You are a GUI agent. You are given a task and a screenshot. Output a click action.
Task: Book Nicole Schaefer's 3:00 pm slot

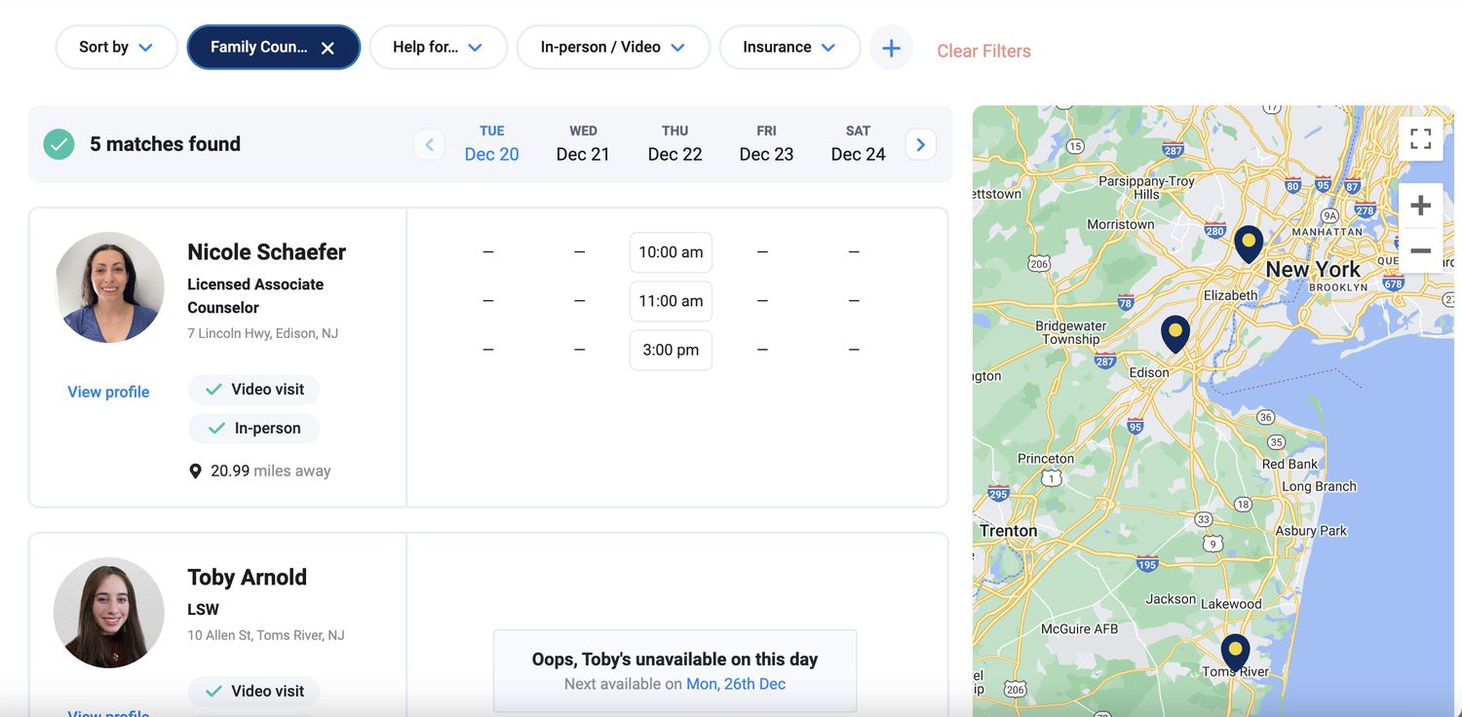coord(671,350)
